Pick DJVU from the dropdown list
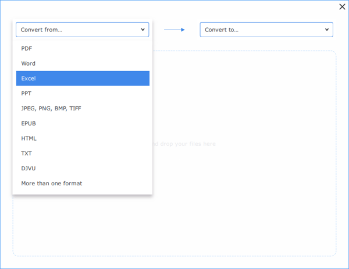The height and width of the screenshot is (269, 349). coord(83,168)
